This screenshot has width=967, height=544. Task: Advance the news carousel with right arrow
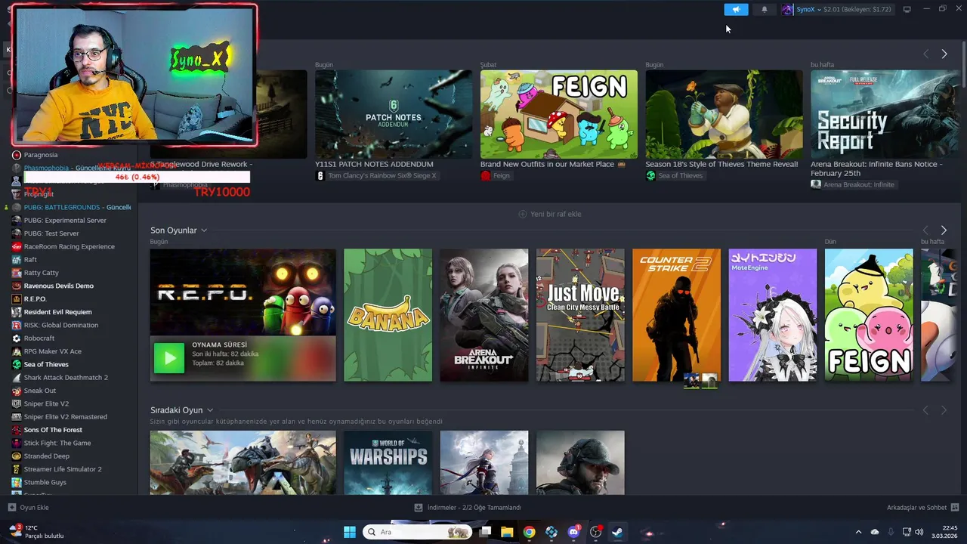(x=944, y=54)
